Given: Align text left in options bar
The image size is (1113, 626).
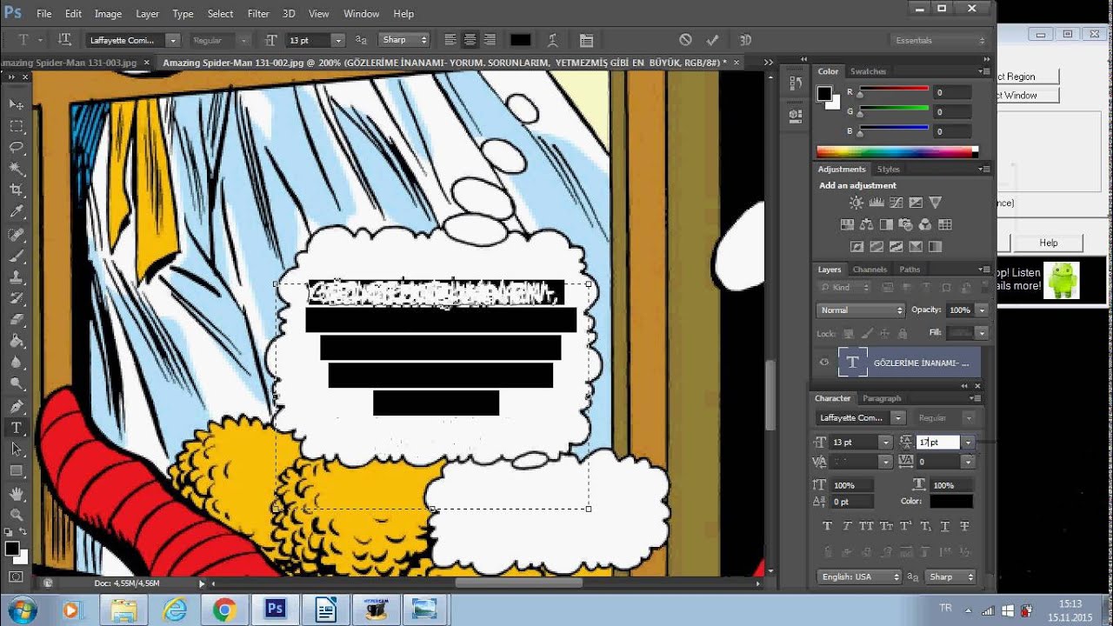Looking at the screenshot, I should coord(450,40).
